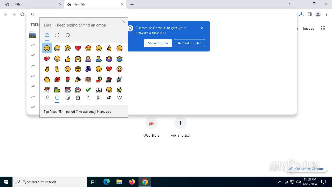Choose the kiss mark lips emoji
The image size is (332, 187).
57,79
